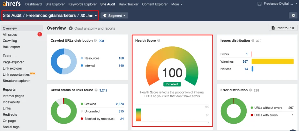The height and width of the screenshot is (131, 299).
Task: Open the Segment dropdown
Action: 114,16
